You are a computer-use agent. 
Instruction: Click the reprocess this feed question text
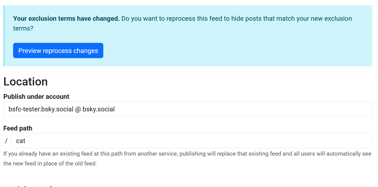(x=191, y=19)
